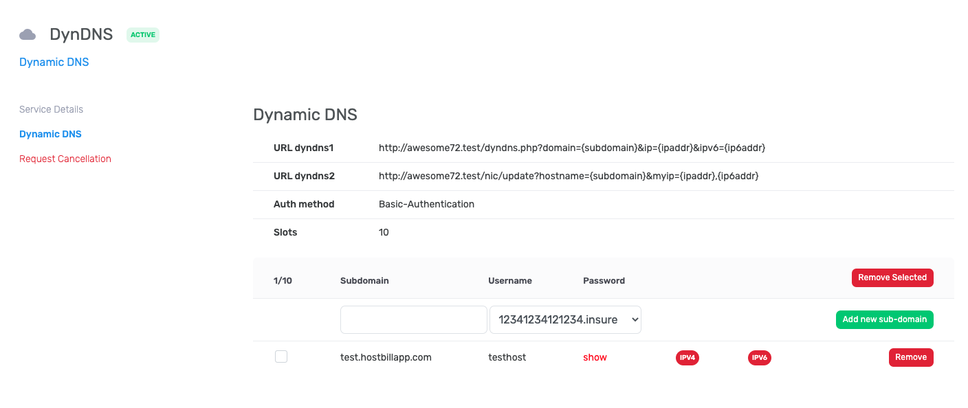Click the IPV6 badge for test.hostbillapp.com

(x=760, y=358)
